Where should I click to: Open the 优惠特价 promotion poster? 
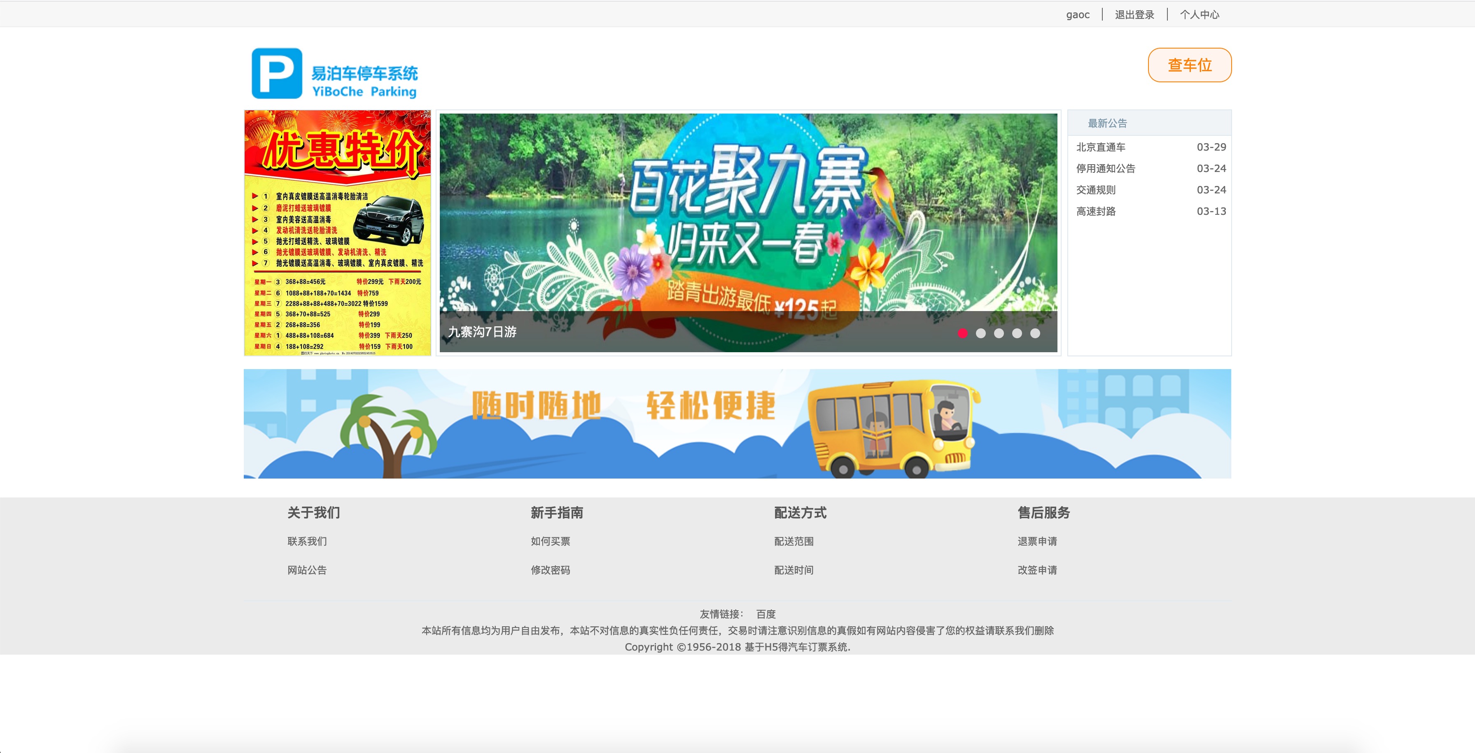(337, 233)
